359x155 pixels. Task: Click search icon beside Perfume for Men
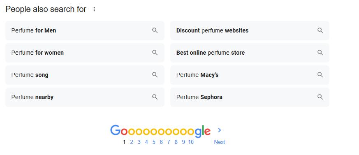pyautogui.click(x=155, y=30)
